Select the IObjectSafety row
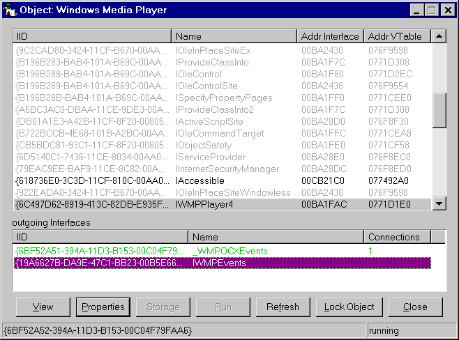 click(223, 145)
